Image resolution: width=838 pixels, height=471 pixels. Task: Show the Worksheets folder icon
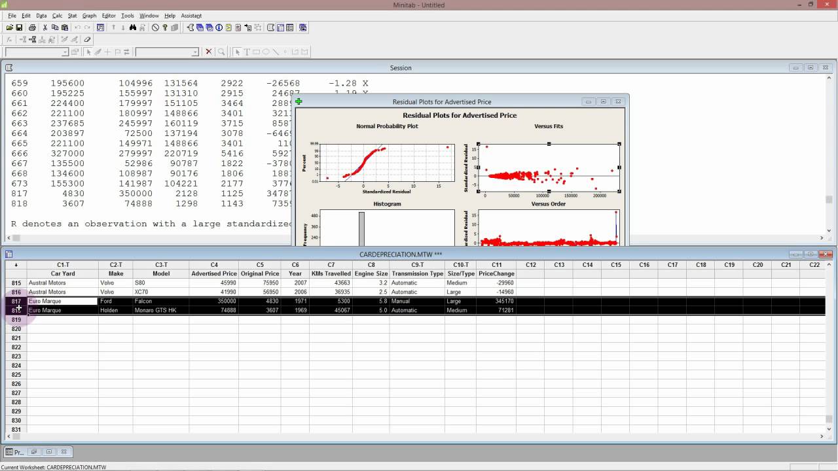tap(200, 27)
